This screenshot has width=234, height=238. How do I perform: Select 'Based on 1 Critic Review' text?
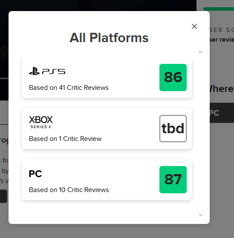(65, 138)
